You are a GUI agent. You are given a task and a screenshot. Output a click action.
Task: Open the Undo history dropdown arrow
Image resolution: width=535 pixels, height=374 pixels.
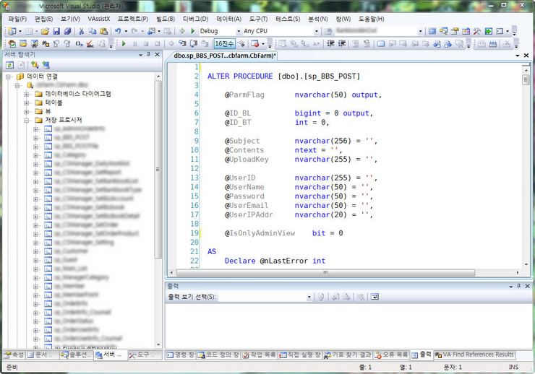tap(126, 31)
